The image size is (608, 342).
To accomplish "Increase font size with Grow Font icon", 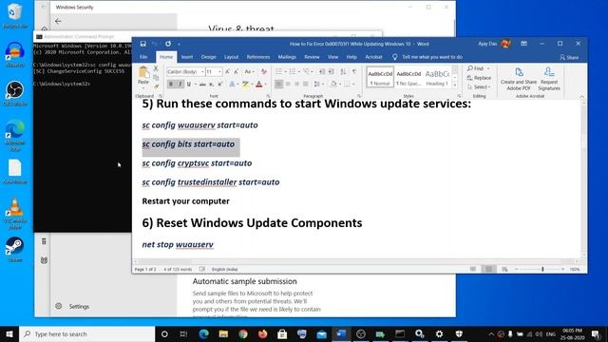I will (228, 72).
